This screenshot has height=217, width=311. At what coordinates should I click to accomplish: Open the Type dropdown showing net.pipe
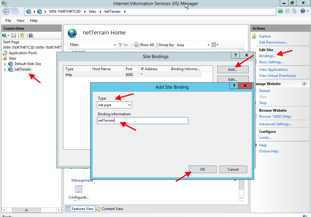pyautogui.click(x=114, y=105)
